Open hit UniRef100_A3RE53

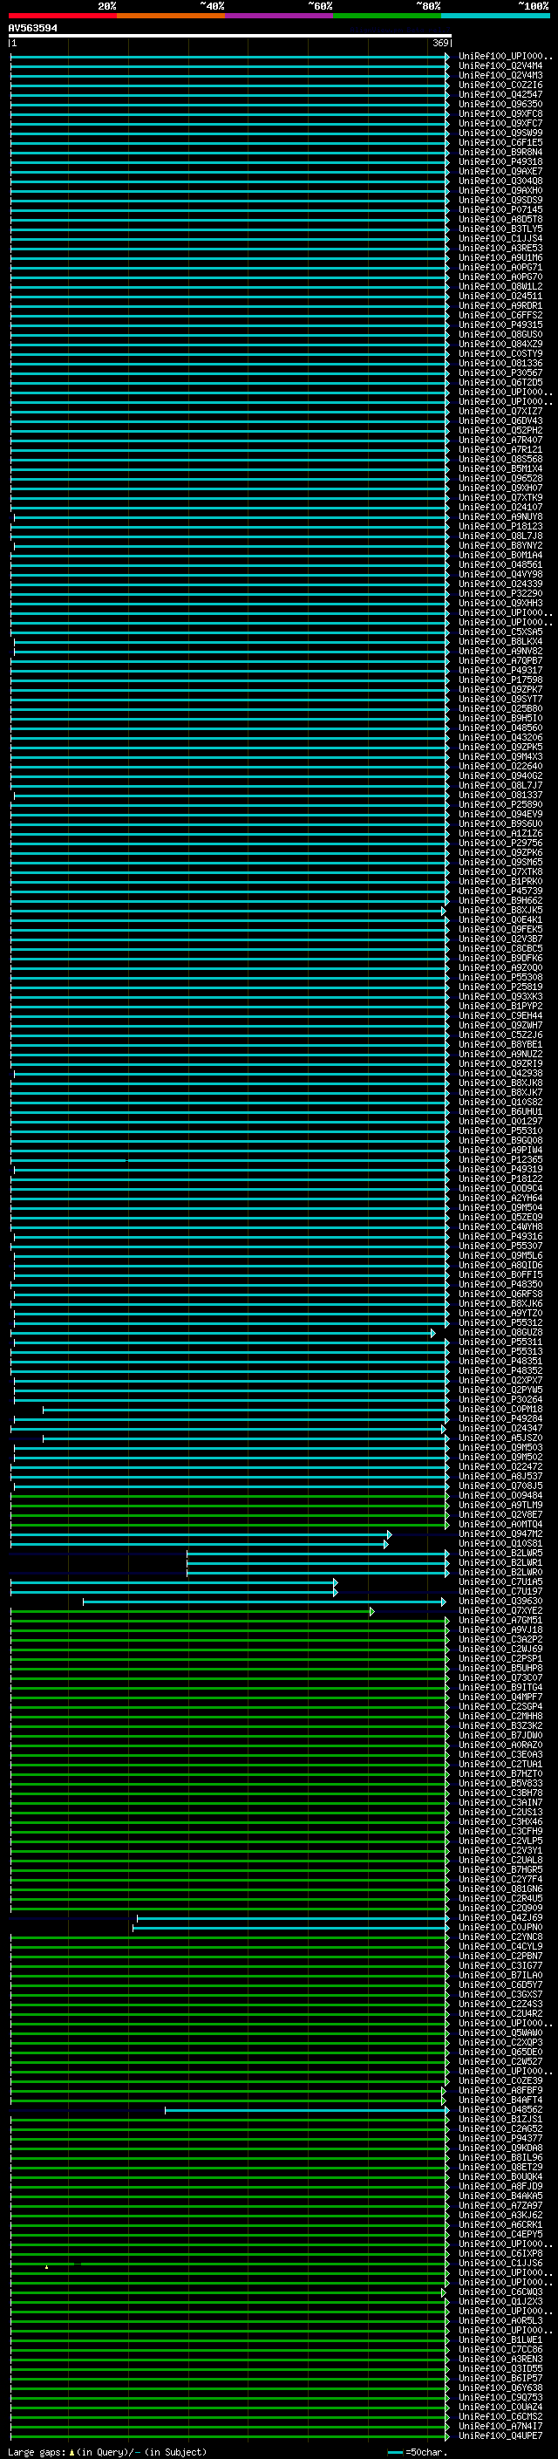pyautogui.click(x=500, y=249)
